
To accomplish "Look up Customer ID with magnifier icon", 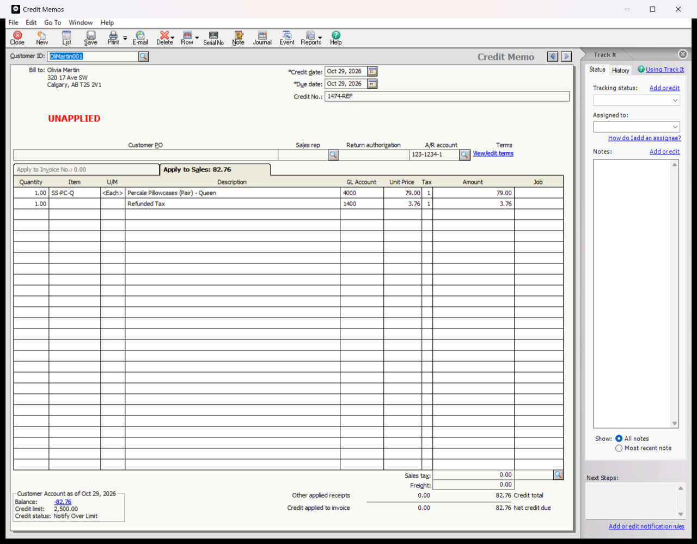I will [x=143, y=57].
